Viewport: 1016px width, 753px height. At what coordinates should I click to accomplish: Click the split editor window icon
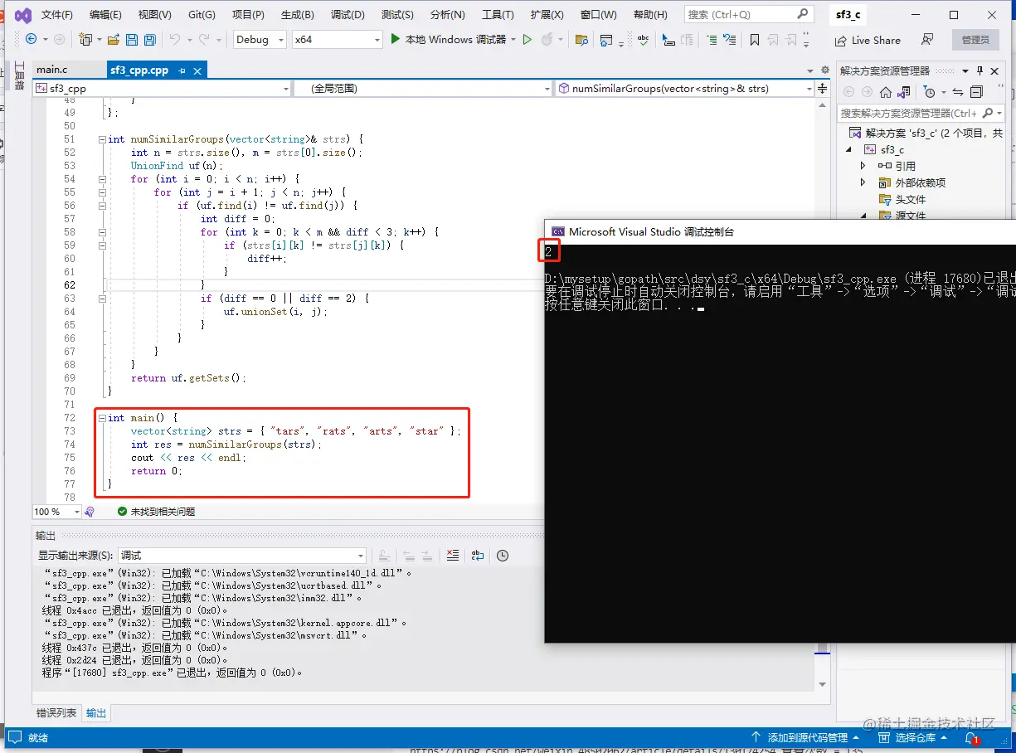823,89
